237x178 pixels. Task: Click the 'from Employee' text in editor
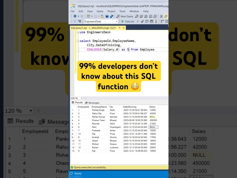point(143,49)
